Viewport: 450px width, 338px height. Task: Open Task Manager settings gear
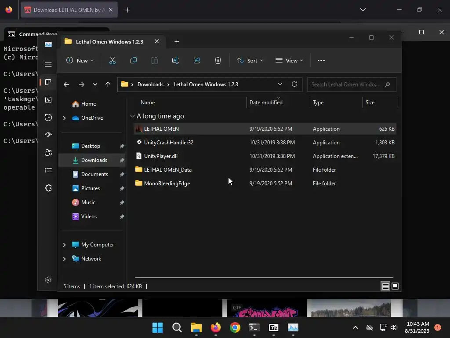point(48,280)
